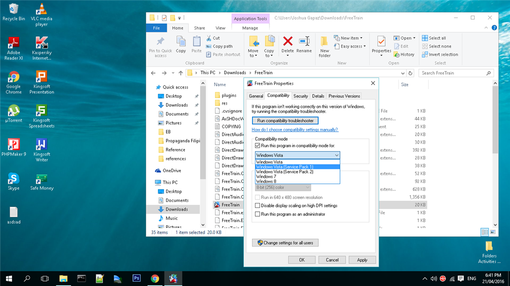Open the Copy to folder menu
The image size is (510, 286).
coord(269,47)
